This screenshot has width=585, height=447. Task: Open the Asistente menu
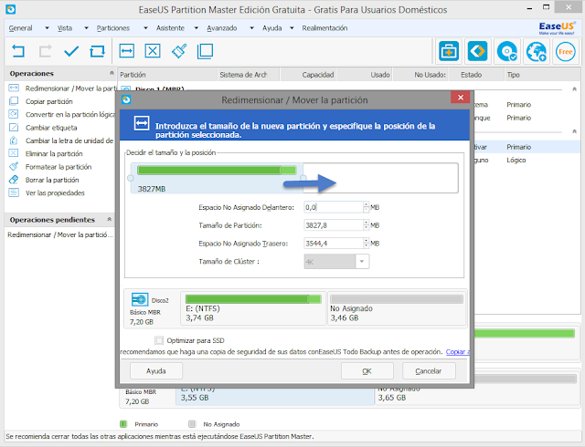pos(170,28)
